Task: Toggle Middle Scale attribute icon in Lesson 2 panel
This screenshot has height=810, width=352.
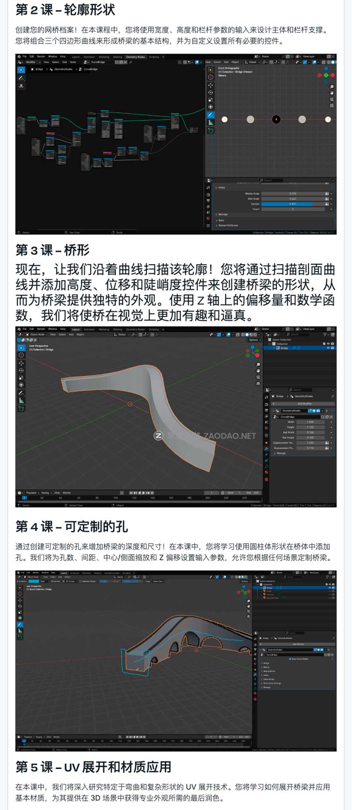Action: click(327, 194)
